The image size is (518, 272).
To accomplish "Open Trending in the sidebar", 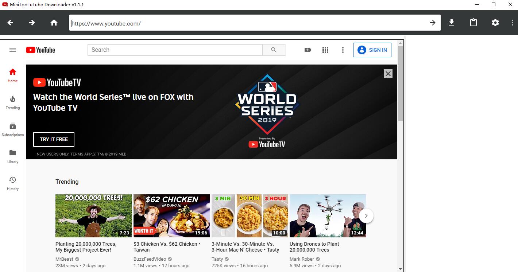I will [x=13, y=102].
